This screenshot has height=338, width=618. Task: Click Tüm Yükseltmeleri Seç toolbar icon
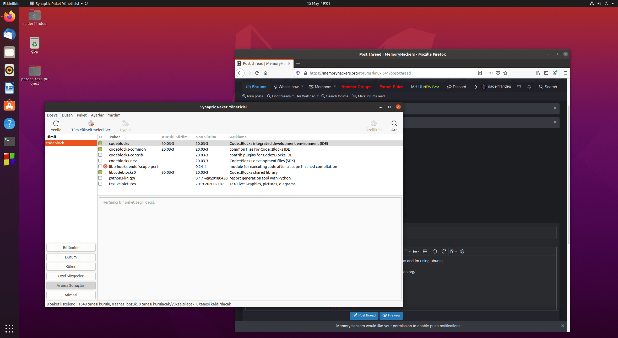(x=91, y=123)
